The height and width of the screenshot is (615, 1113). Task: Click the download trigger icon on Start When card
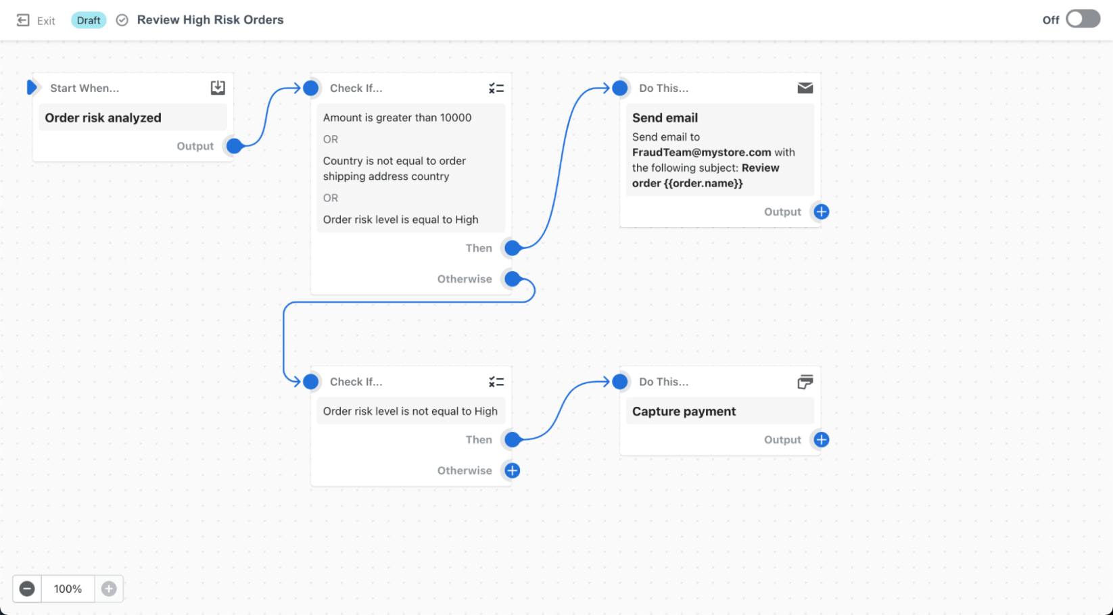click(217, 87)
